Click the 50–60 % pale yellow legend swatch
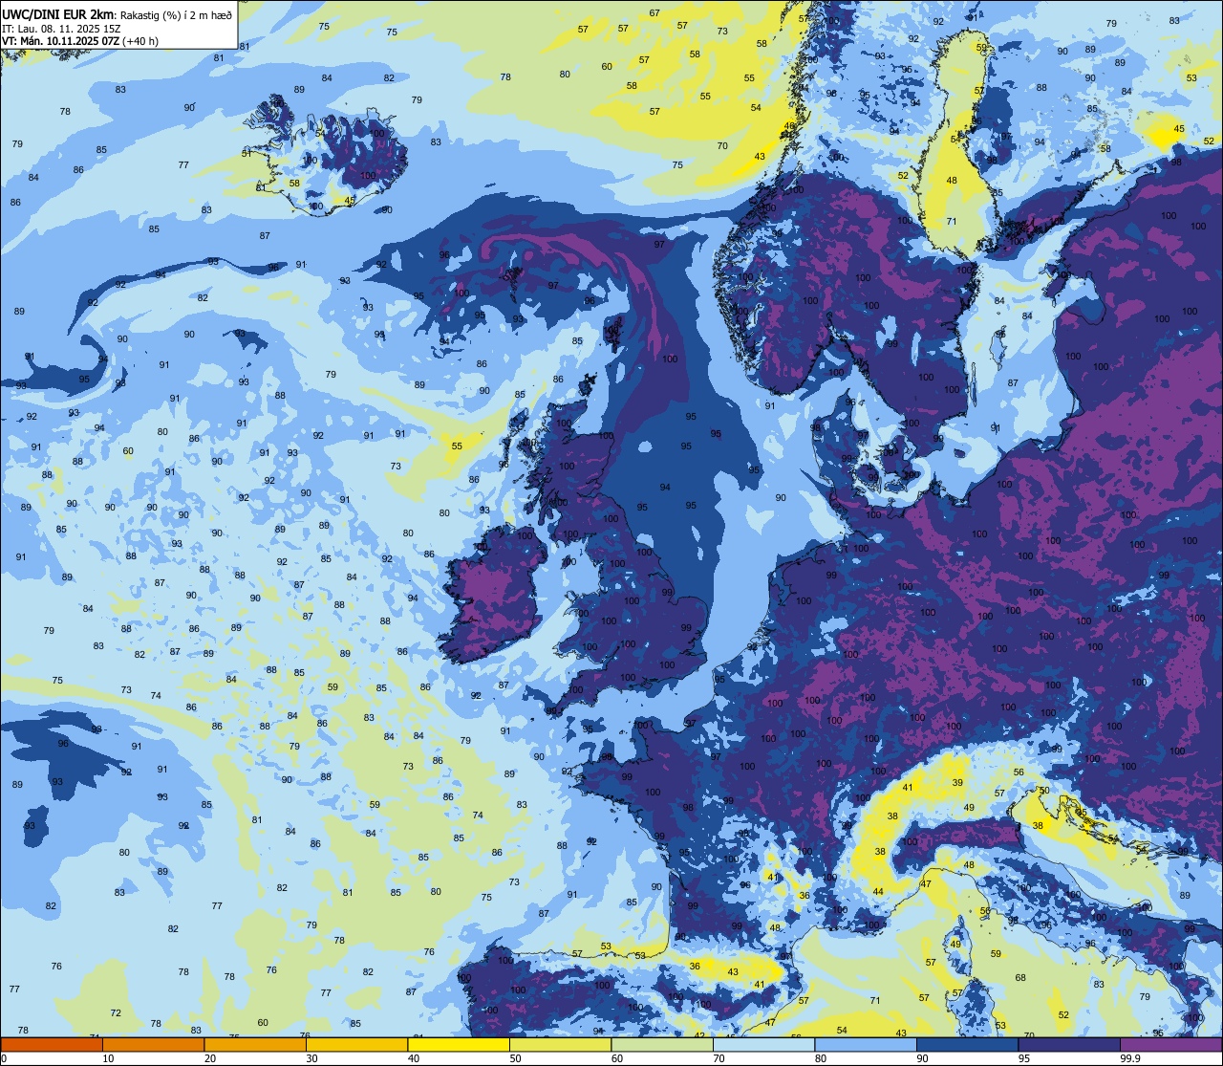 pos(560,1044)
